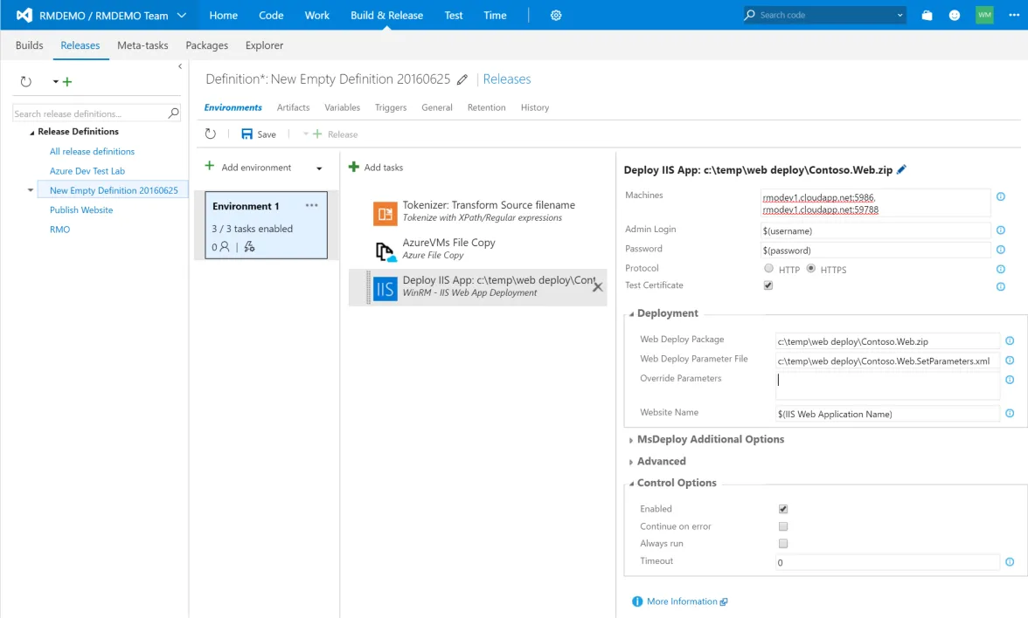
Task: Click the deployment conditions icon in Environment 1
Action: click(x=249, y=247)
